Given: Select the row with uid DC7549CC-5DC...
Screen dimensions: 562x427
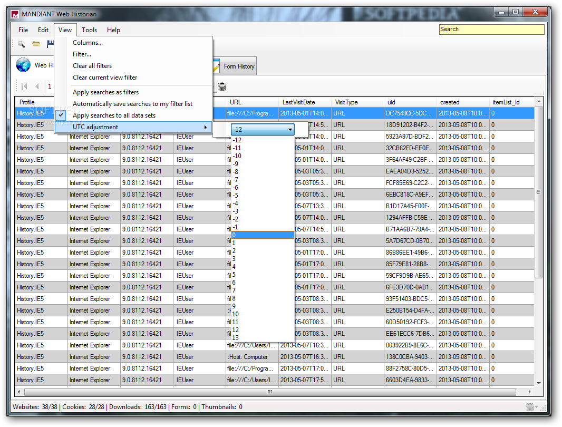Looking at the screenshot, I should [275, 113].
